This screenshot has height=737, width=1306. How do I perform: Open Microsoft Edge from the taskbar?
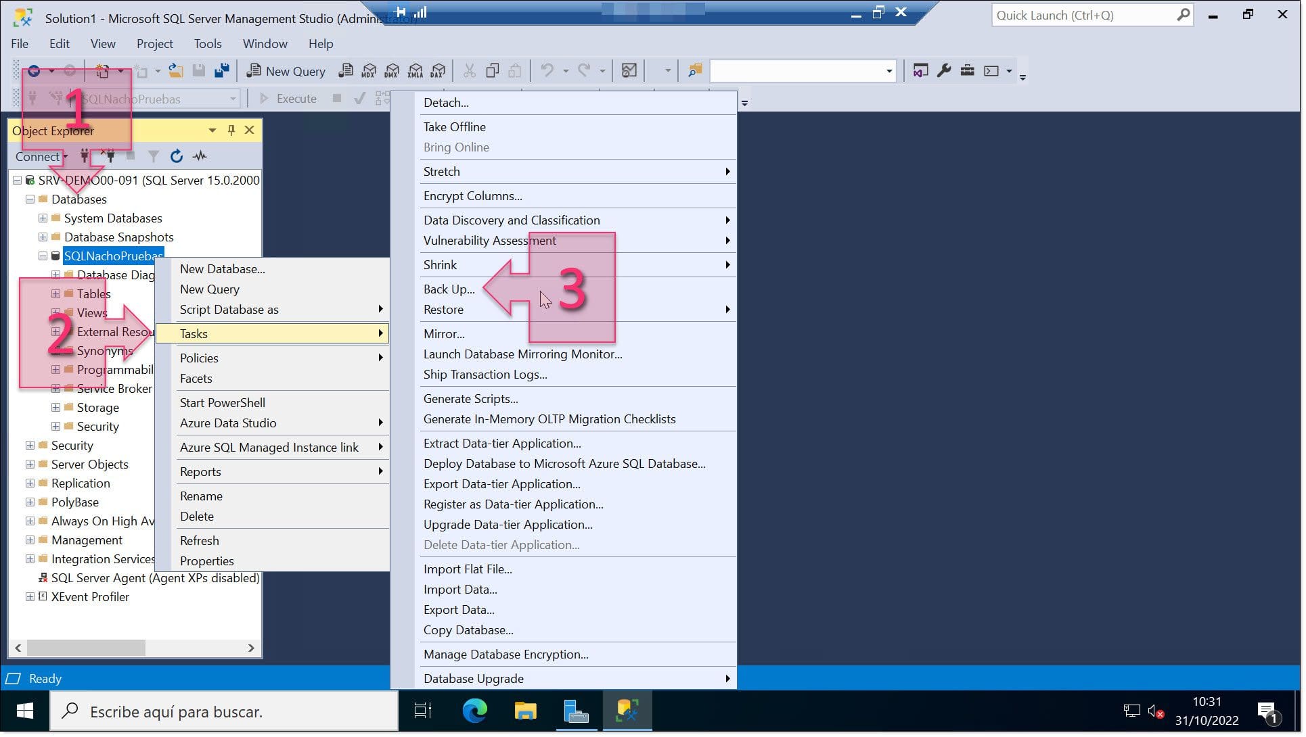coord(474,711)
